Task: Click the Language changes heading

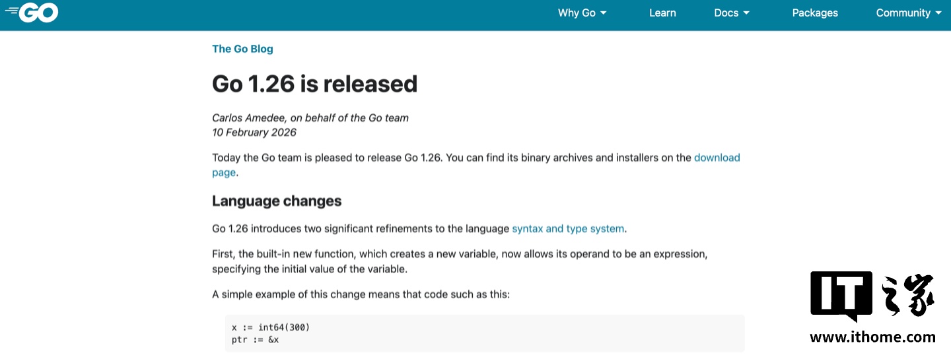Action: (x=277, y=201)
